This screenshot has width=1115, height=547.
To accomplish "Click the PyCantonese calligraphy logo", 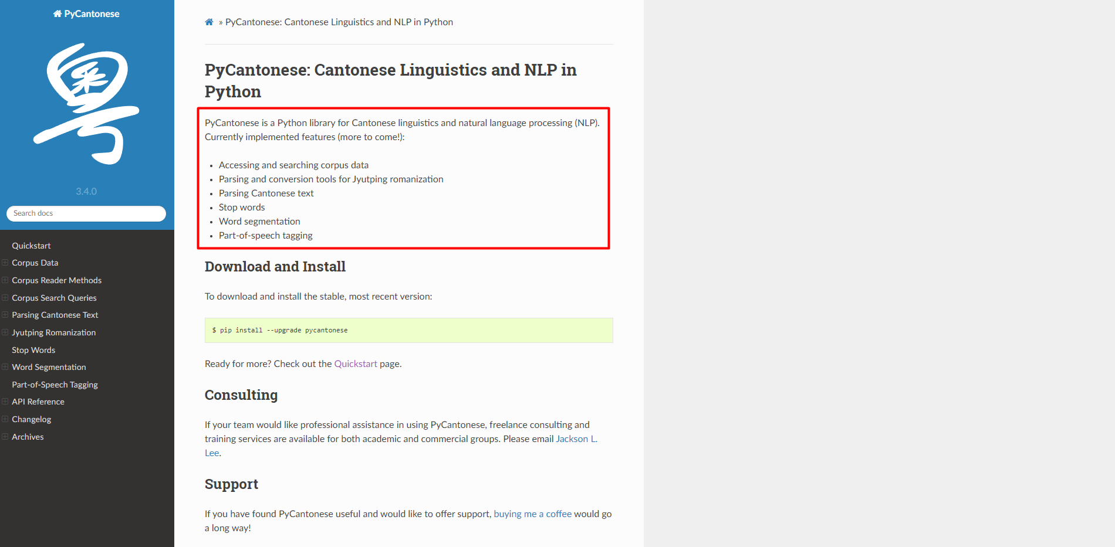I will (86, 104).
